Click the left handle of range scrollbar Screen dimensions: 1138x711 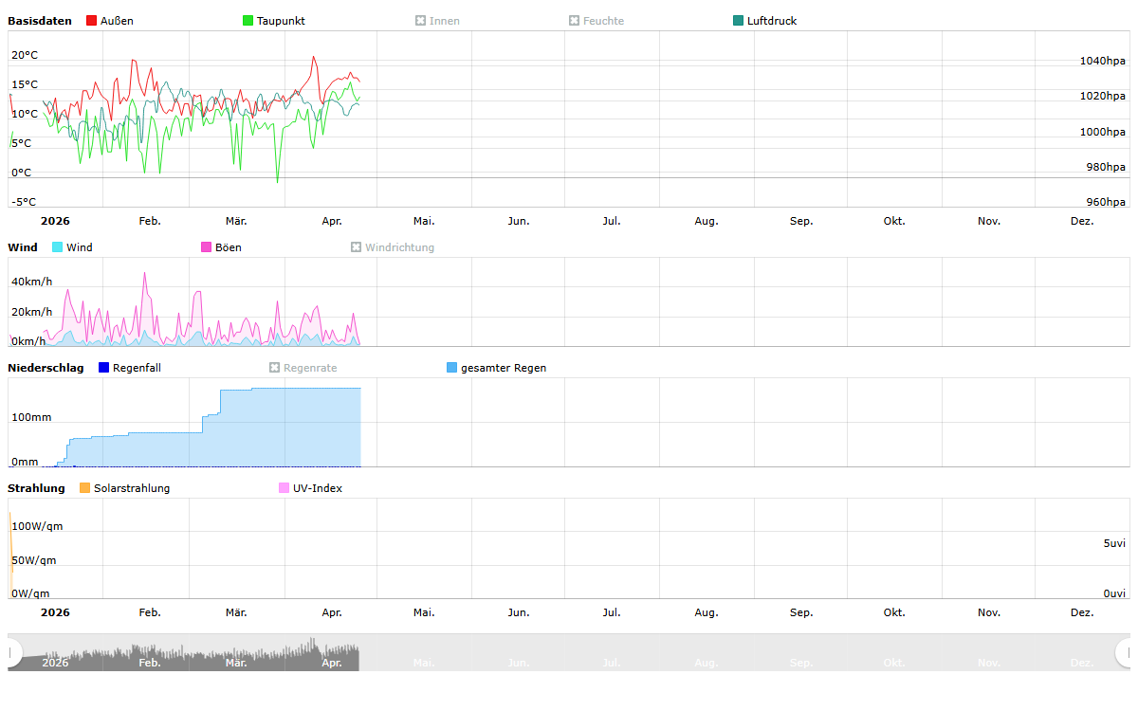click(12, 652)
